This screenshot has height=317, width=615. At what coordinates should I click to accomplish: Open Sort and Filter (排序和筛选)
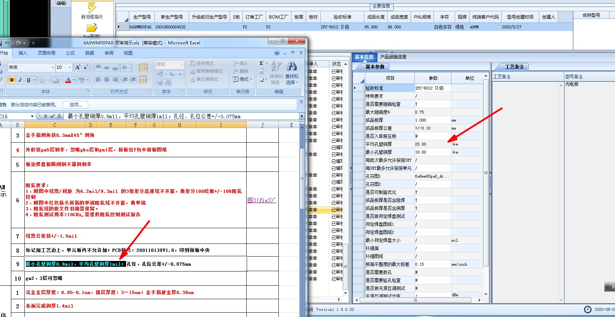(x=277, y=73)
